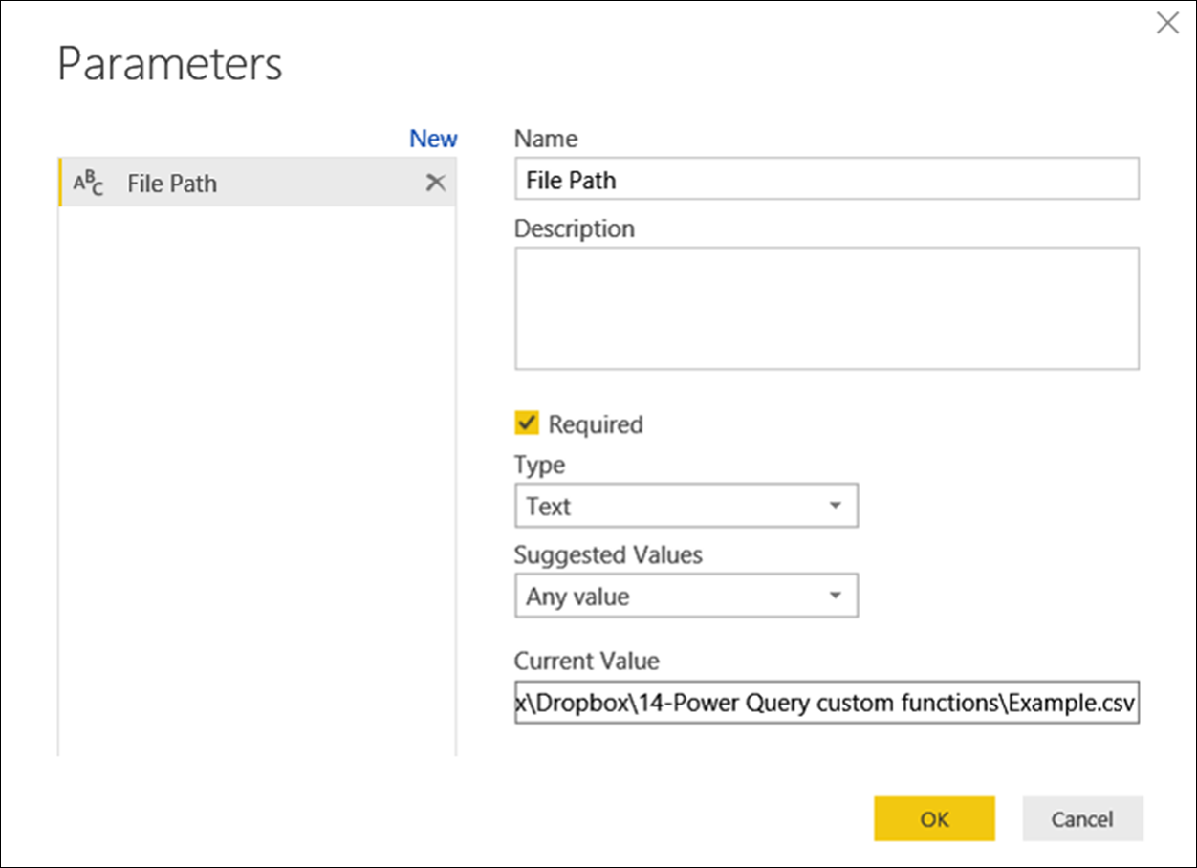Click the arrow beside Any value
Image resolution: width=1197 pixels, height=868 pixels.
[835, 597]
